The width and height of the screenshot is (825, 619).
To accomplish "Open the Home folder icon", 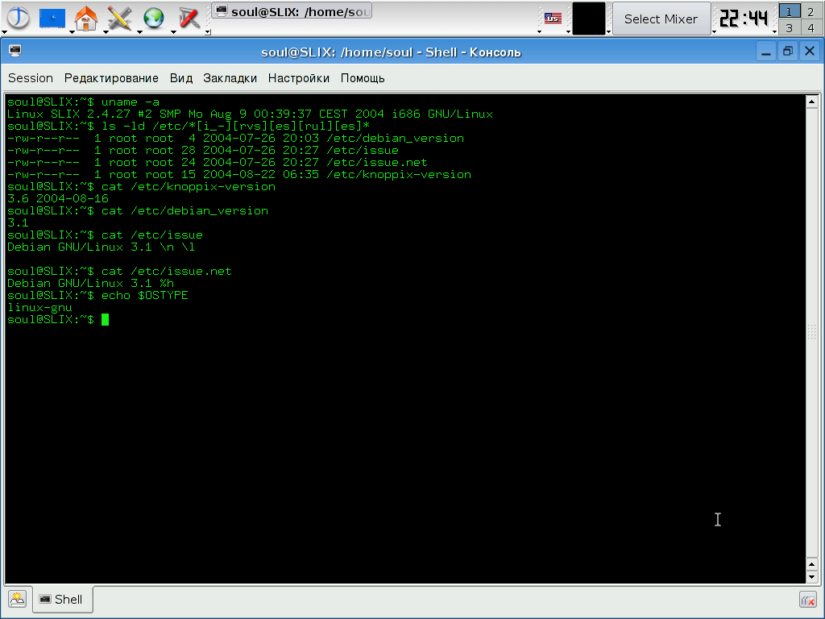I will (x=85, y=18).
